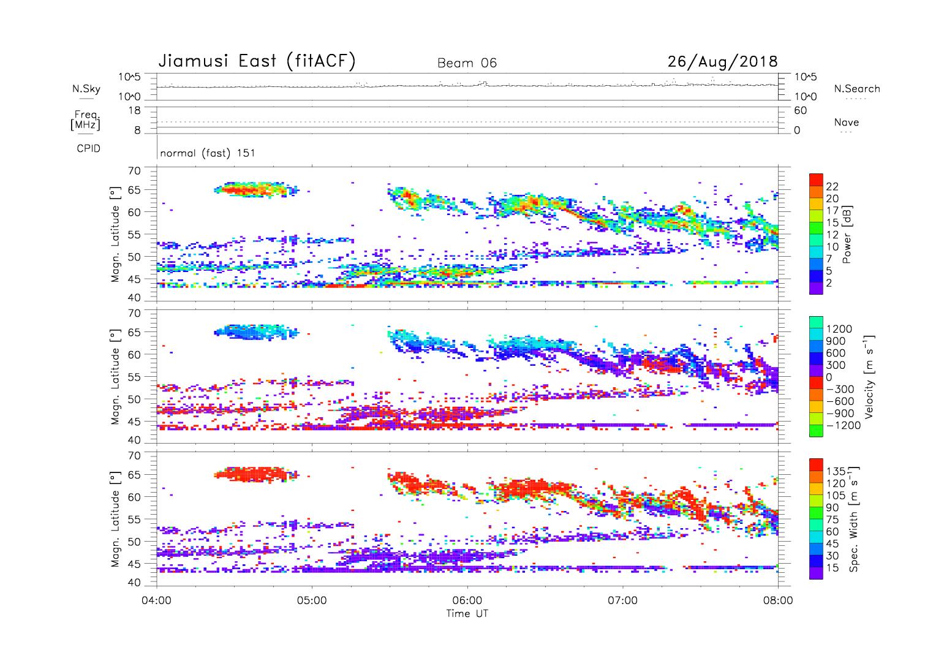Select the Beam 06 label
The height and width of the screenshot is (647, 944).
point(467,63)
